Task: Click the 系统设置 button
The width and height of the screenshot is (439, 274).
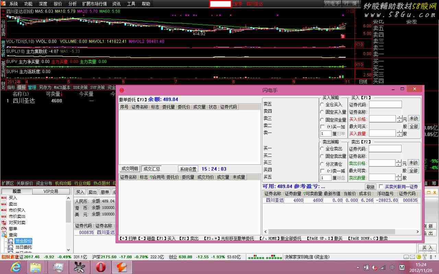Action: click(188, 169)
